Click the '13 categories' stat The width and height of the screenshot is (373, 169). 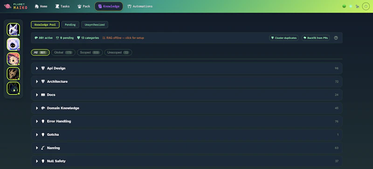88,38
